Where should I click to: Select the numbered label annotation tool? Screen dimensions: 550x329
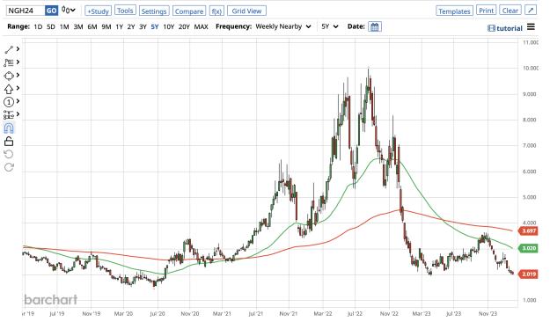coord(9,102)
